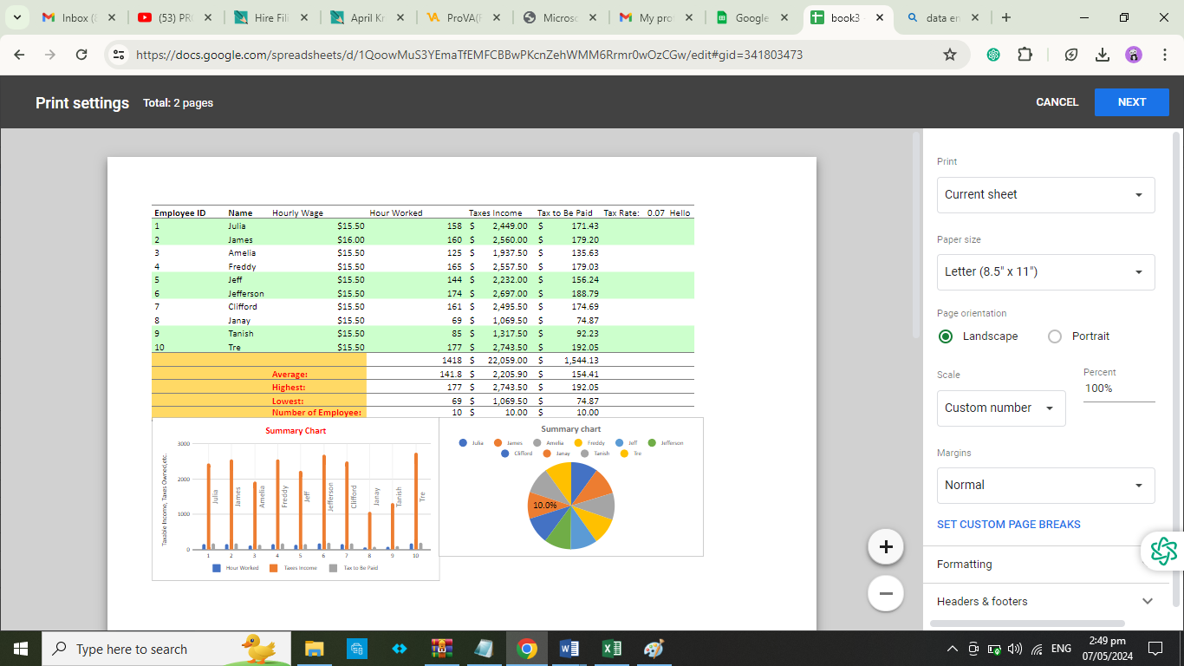
Task: Click the network wifi tray icon
Action: [x=1037, y=649]
